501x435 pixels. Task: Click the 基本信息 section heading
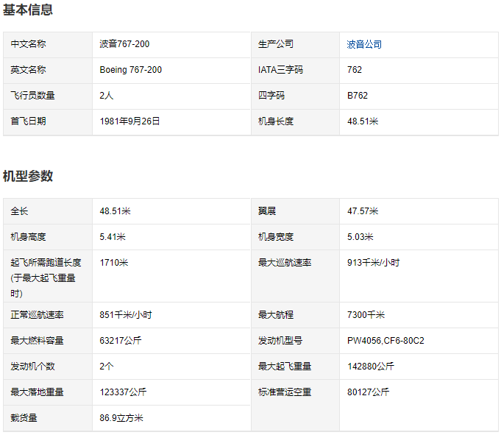coord(28,10)
